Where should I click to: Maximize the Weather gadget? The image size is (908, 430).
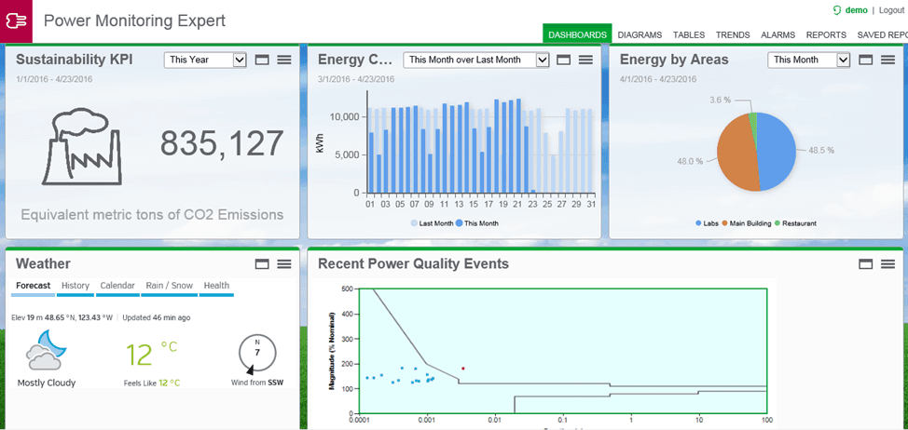[x=262, y=264]
